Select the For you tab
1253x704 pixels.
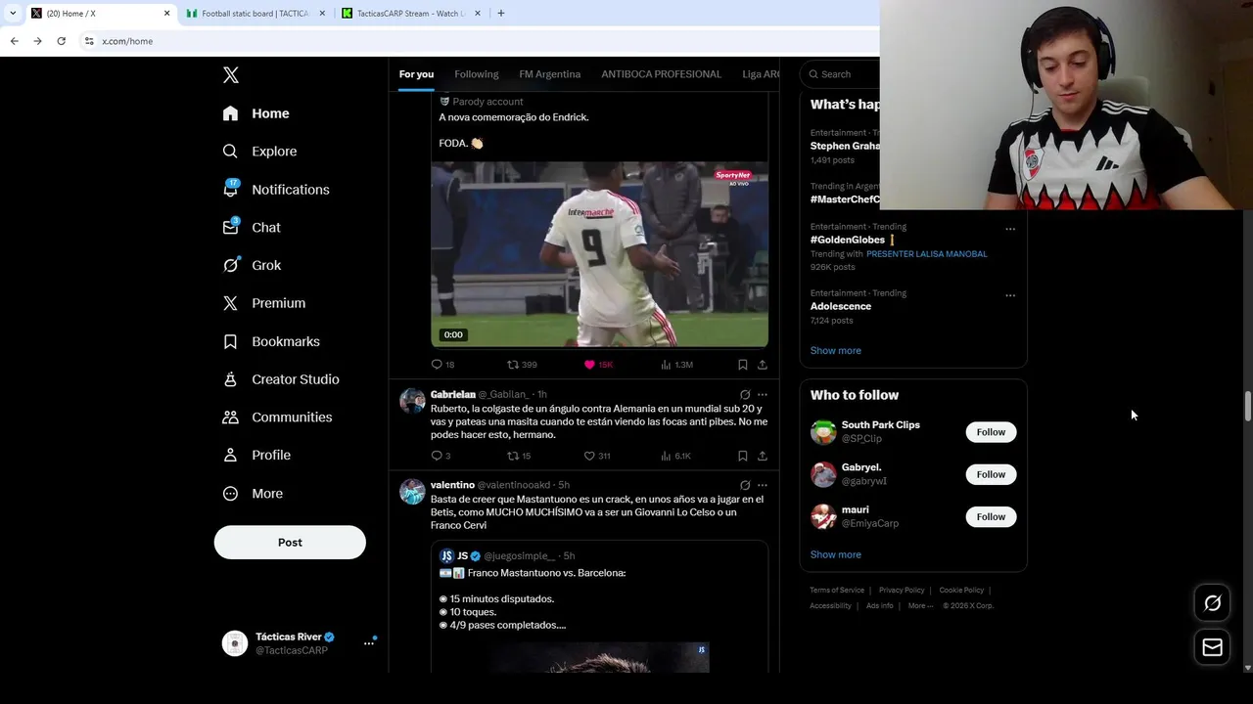tap(416, 74)
